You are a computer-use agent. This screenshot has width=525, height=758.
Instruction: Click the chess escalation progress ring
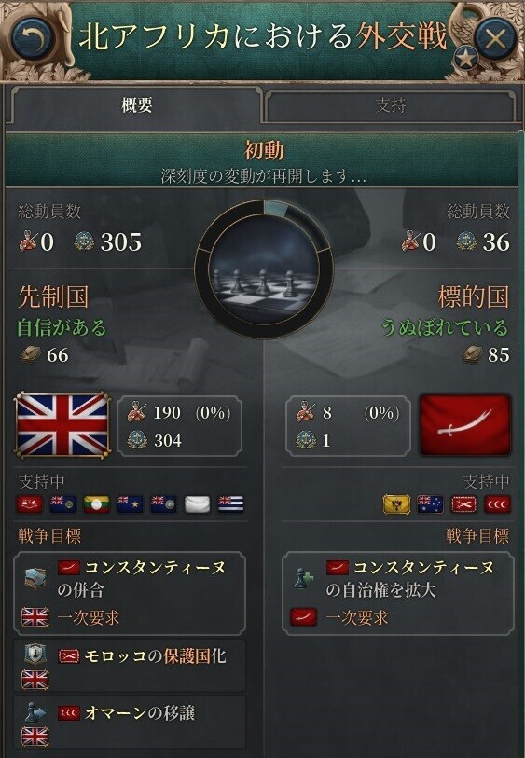(264, 269)
